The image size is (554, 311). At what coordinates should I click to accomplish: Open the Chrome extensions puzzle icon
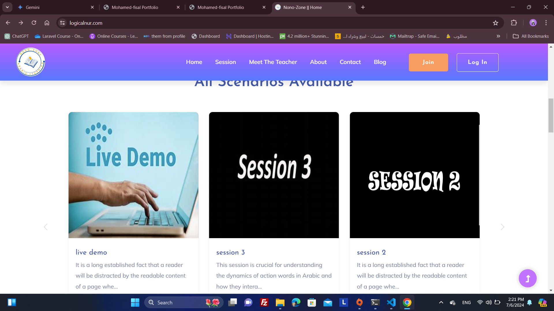pyautogui.click(x=514, y=23)
